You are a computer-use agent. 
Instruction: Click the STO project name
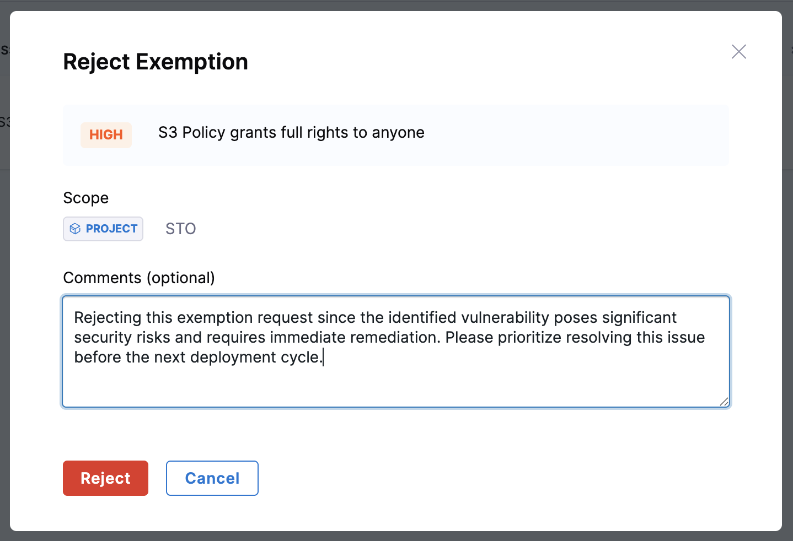tap(180, 229)
